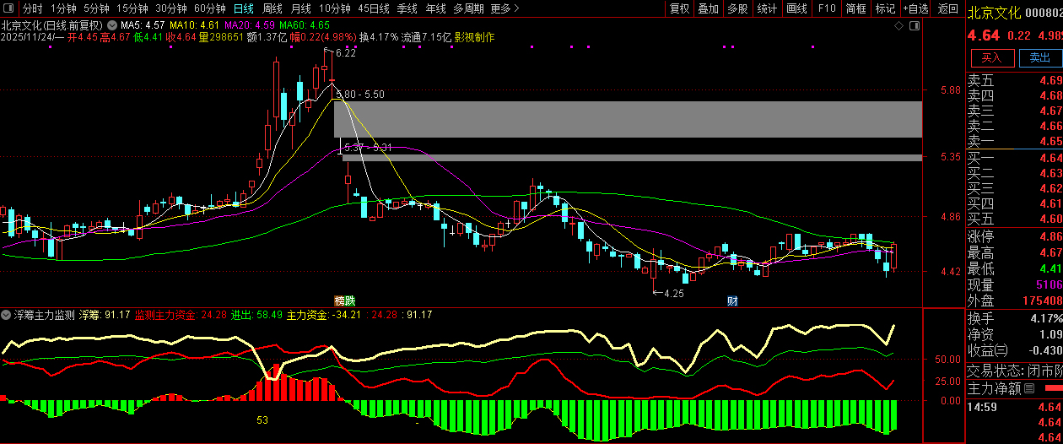Click the blue 卖出 sell button
This screenshot has height=444, width=1063.
[1040, 57]
